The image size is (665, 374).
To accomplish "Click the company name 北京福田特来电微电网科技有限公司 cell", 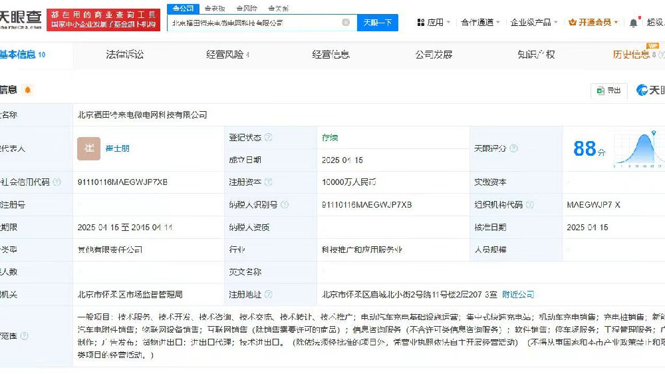I will click(142, 114).
